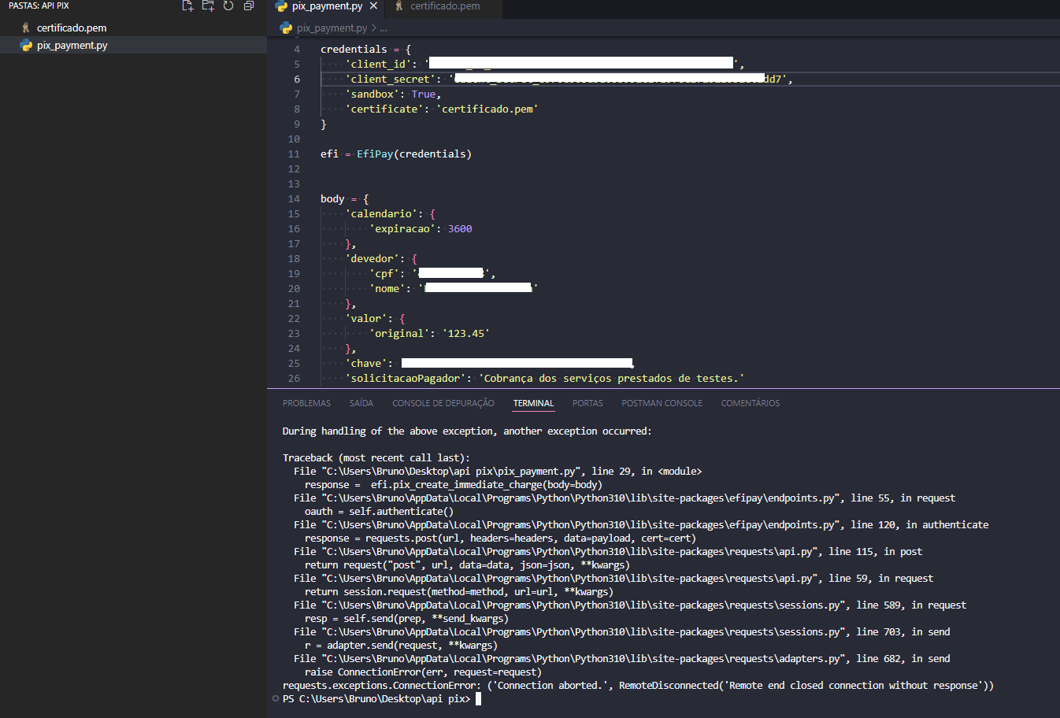This screenshot has height=718, width=1060.
Task: Click the Python icon on pix_payment.py tab
Action: [x=281, y=6]
